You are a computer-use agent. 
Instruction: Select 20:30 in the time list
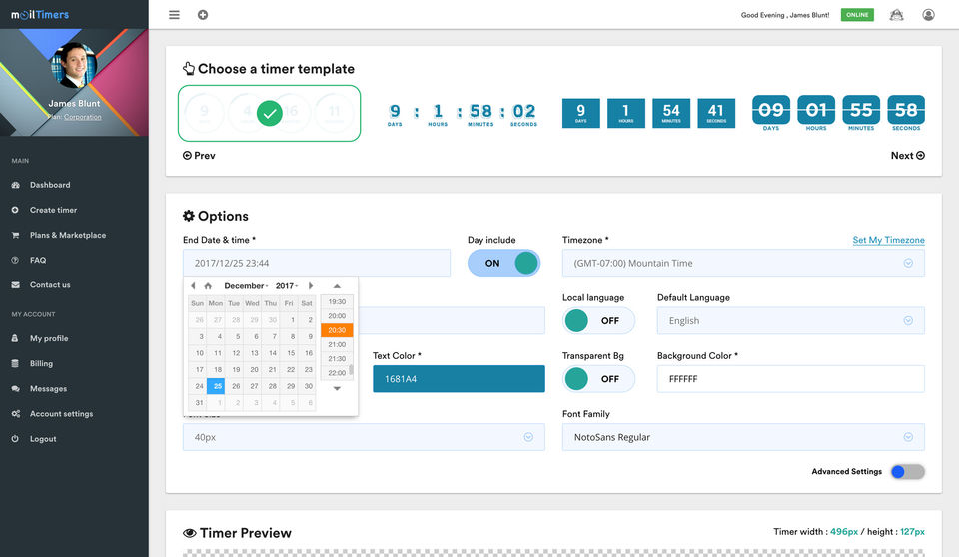click(337, 330)
